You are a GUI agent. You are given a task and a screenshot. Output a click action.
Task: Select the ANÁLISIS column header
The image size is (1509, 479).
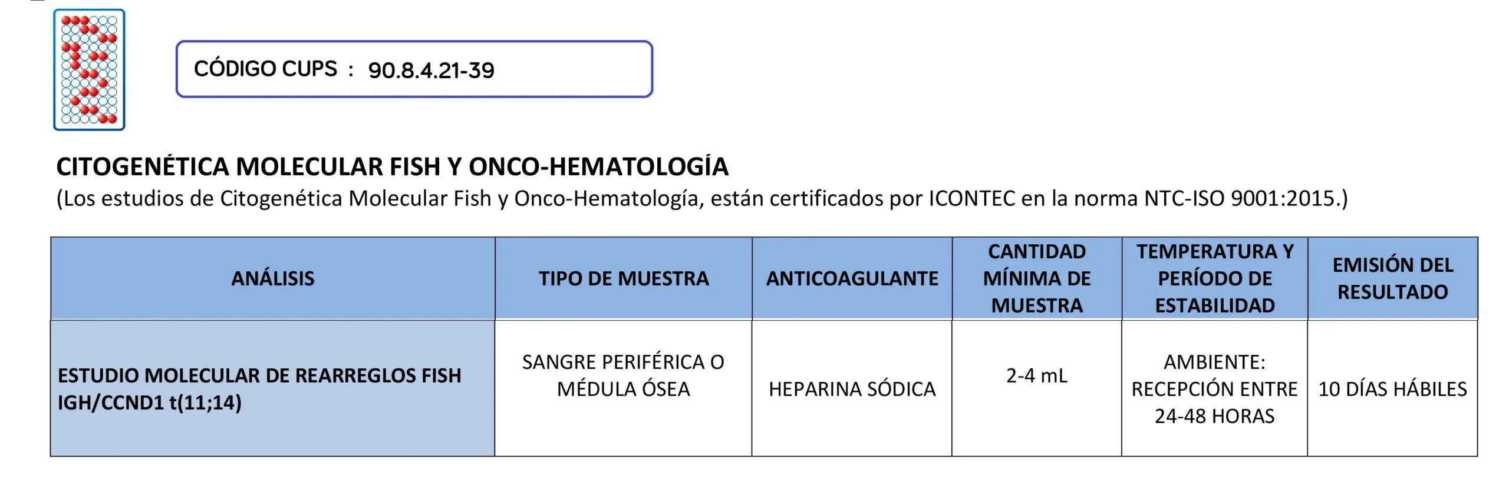272,278
